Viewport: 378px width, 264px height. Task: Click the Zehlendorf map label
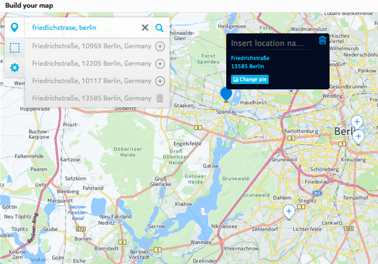265,229
